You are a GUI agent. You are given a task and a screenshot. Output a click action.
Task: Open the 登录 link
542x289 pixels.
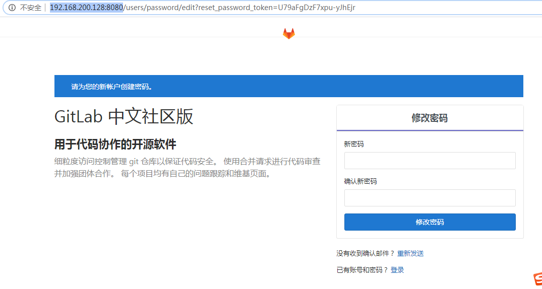coord(397,270)
